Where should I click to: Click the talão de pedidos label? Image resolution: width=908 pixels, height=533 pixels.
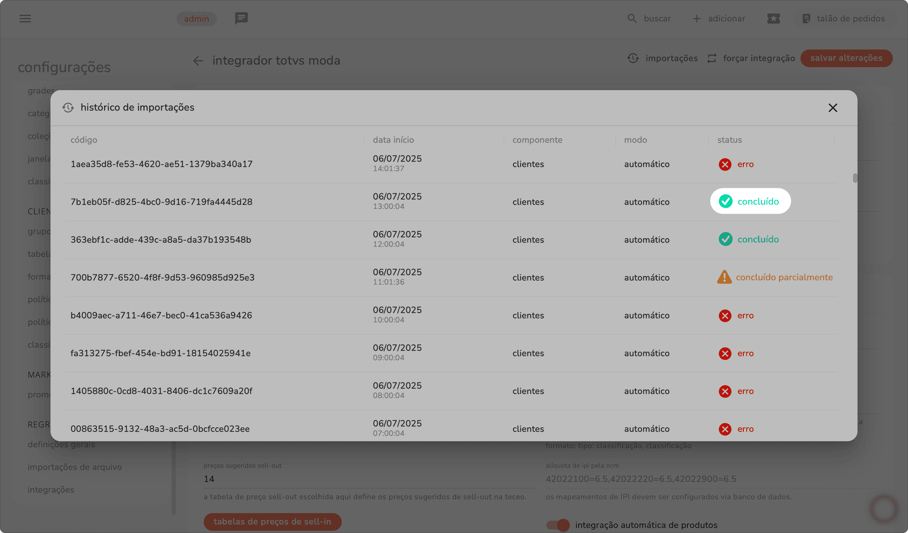(851, 18)
